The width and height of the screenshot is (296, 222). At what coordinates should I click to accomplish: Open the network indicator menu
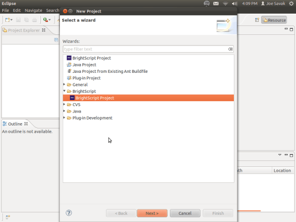click(225, 4)
